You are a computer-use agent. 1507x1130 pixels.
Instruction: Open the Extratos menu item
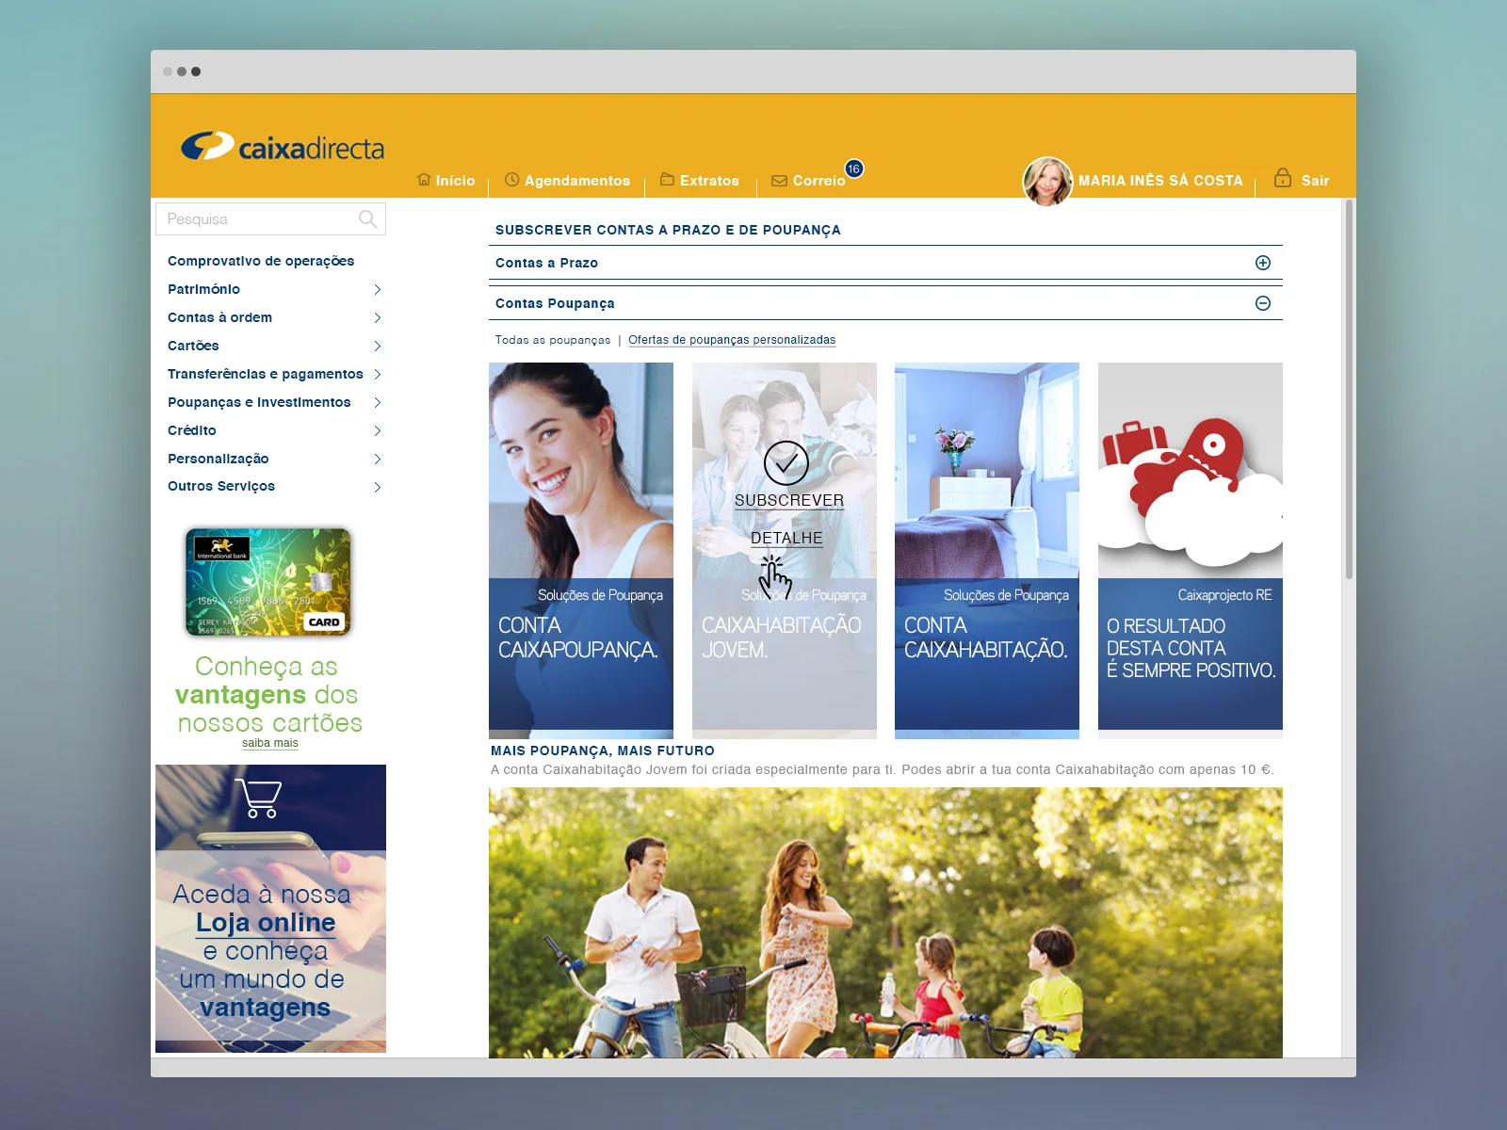pos(709,181)
